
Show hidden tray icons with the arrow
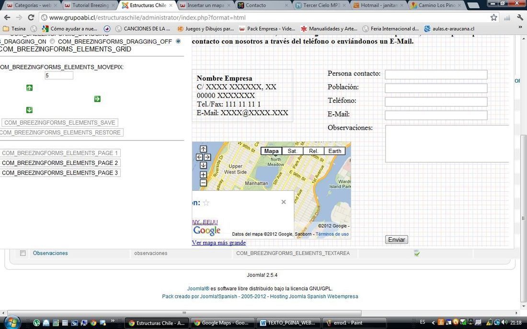[x=433, y=323]
